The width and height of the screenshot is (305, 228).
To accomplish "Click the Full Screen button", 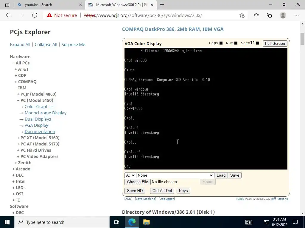I will pos(275,43).
